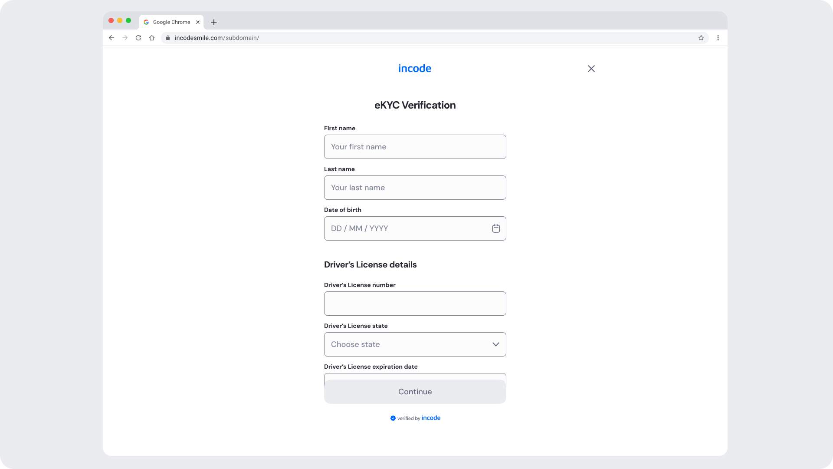Click the Driver's License number field

[x=415, y=304]
